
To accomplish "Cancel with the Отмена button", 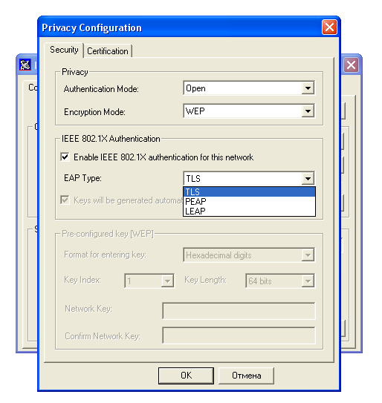I will coord(246,376).
